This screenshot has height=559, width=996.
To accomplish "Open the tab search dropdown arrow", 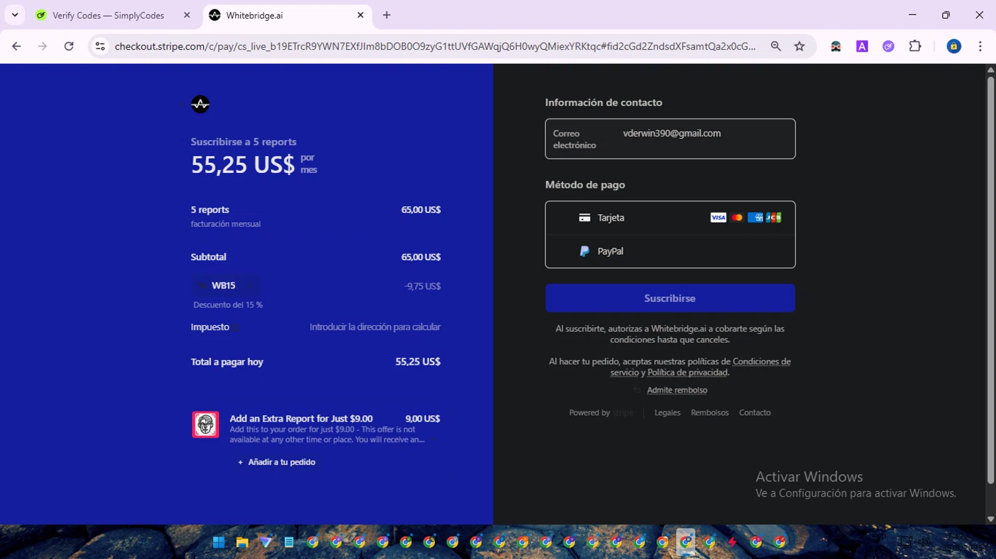I will [15, 15].
